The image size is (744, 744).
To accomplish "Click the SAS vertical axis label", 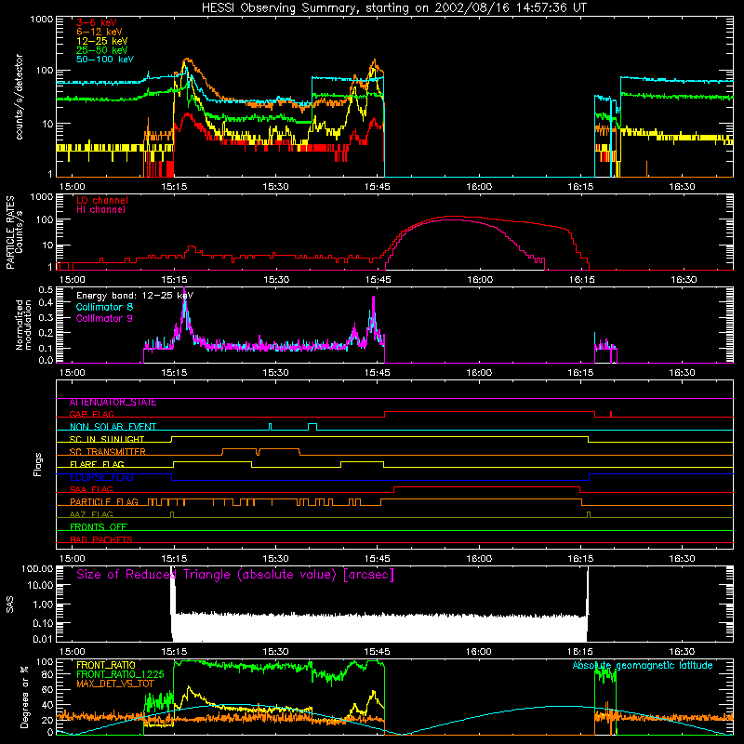I will [x=10, y=604].
